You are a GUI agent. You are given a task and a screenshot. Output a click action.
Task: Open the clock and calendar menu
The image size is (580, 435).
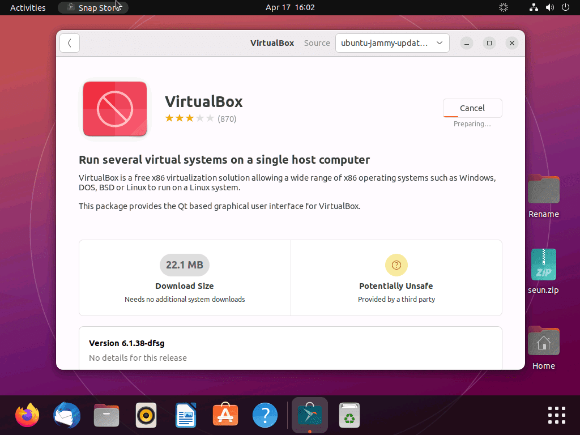point(290,7)
